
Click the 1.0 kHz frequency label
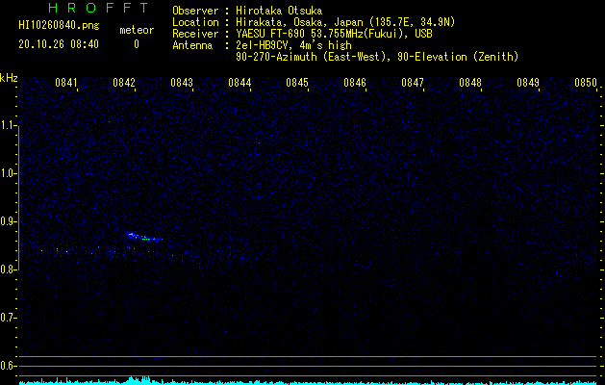pyautogui.click(x=8, y=173)
